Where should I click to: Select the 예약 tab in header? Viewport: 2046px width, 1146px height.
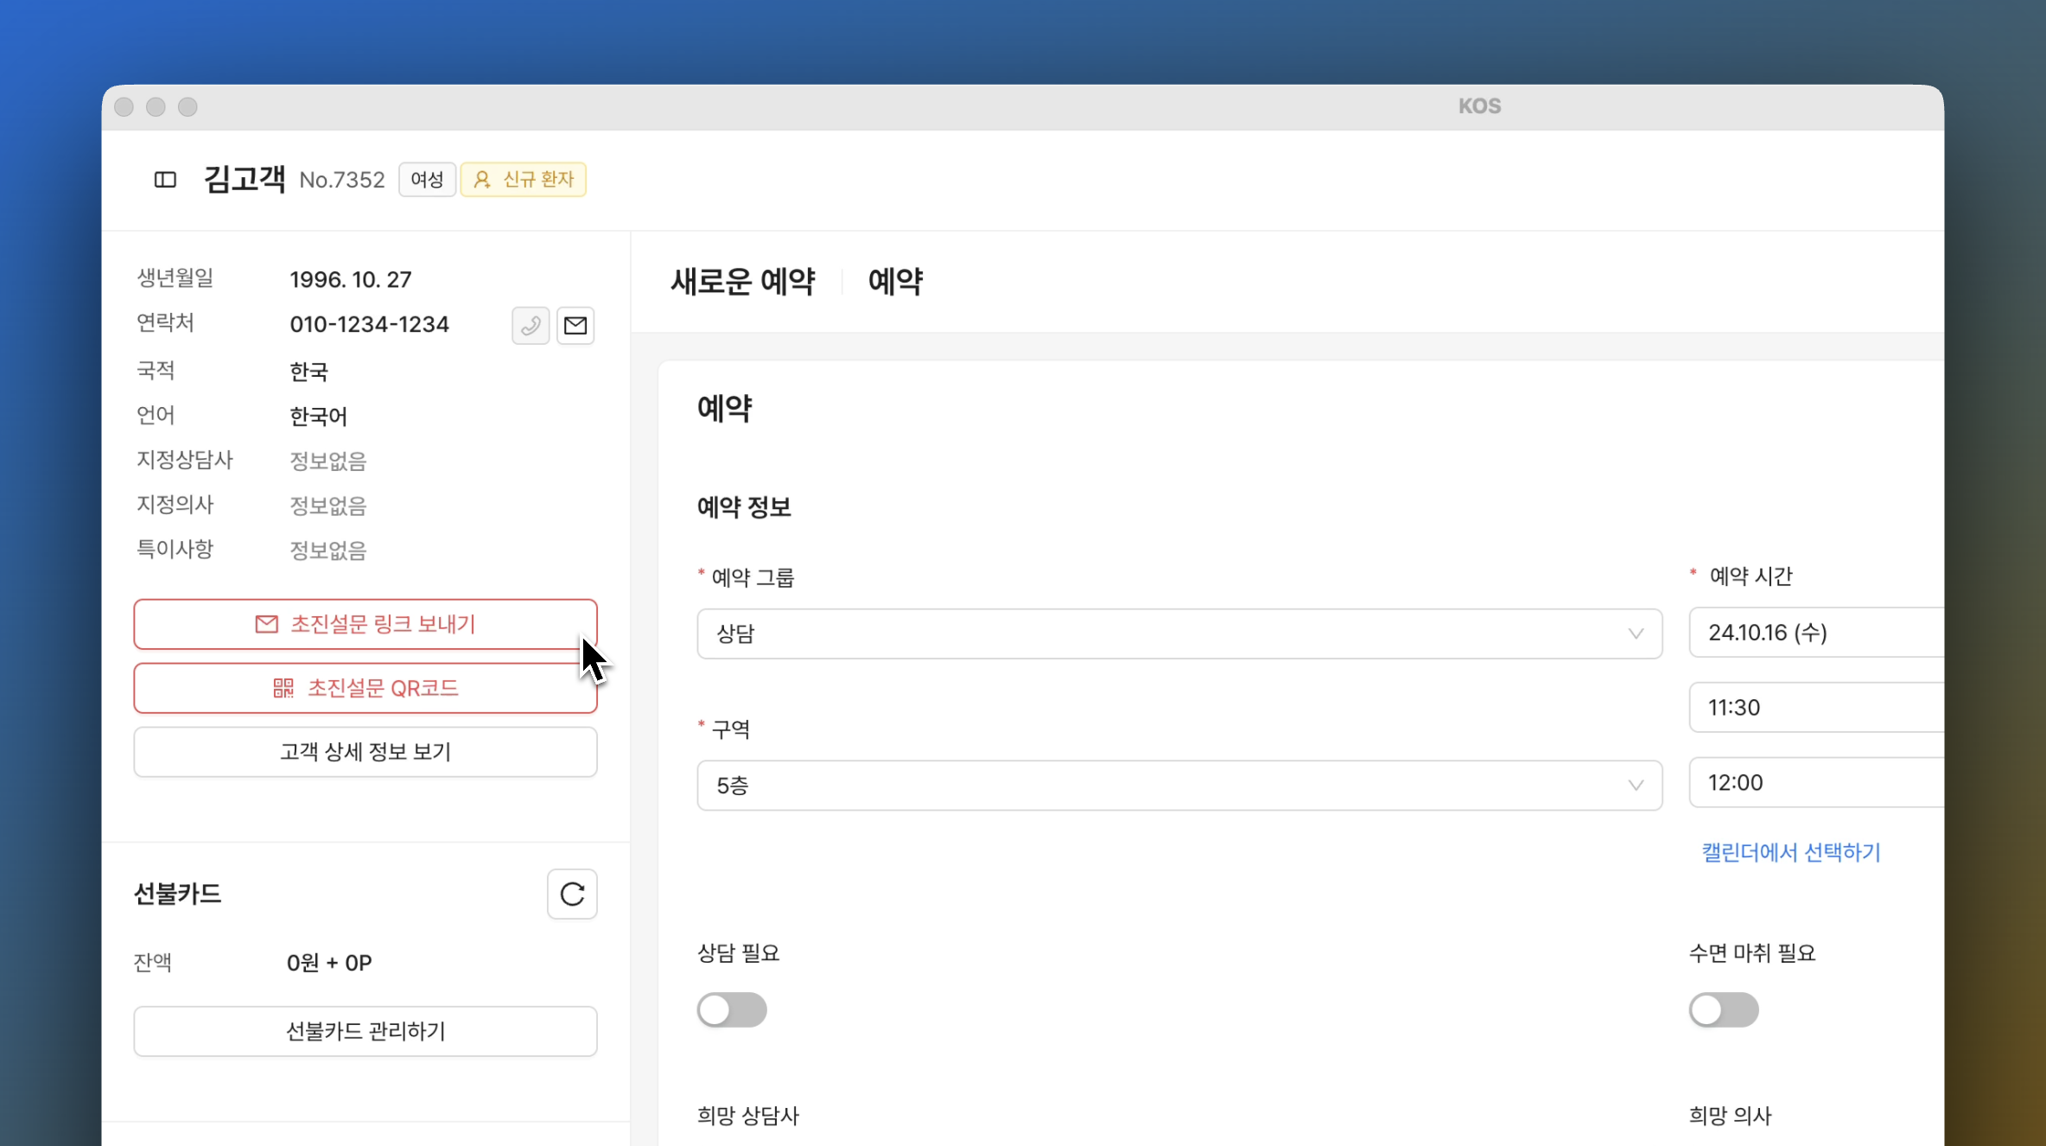[x=895, y=282]
